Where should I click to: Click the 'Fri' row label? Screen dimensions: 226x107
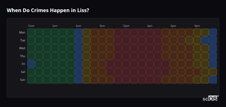[23, 64]
